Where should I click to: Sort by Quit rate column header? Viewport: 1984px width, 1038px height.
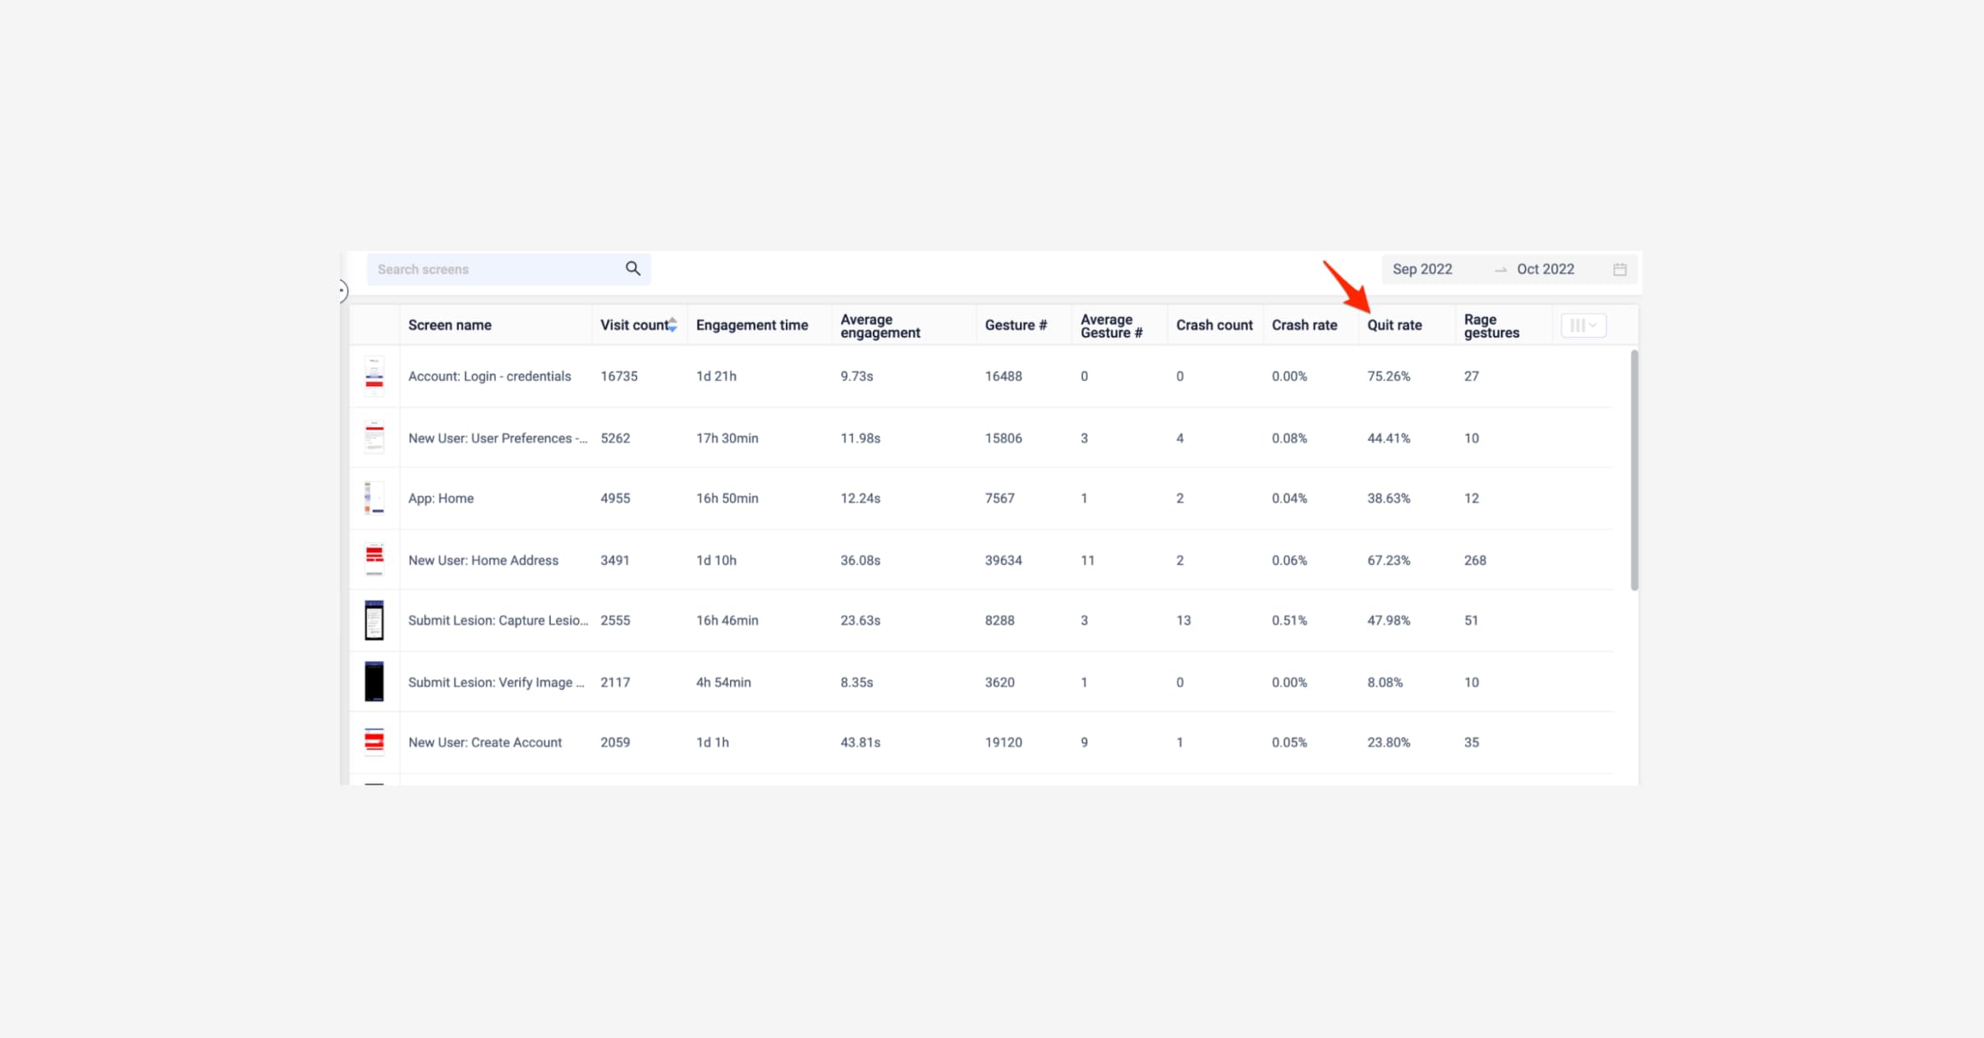pos(1394,325)
